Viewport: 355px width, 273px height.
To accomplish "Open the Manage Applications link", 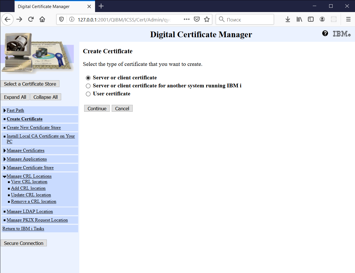I will (x=27, y=159).
